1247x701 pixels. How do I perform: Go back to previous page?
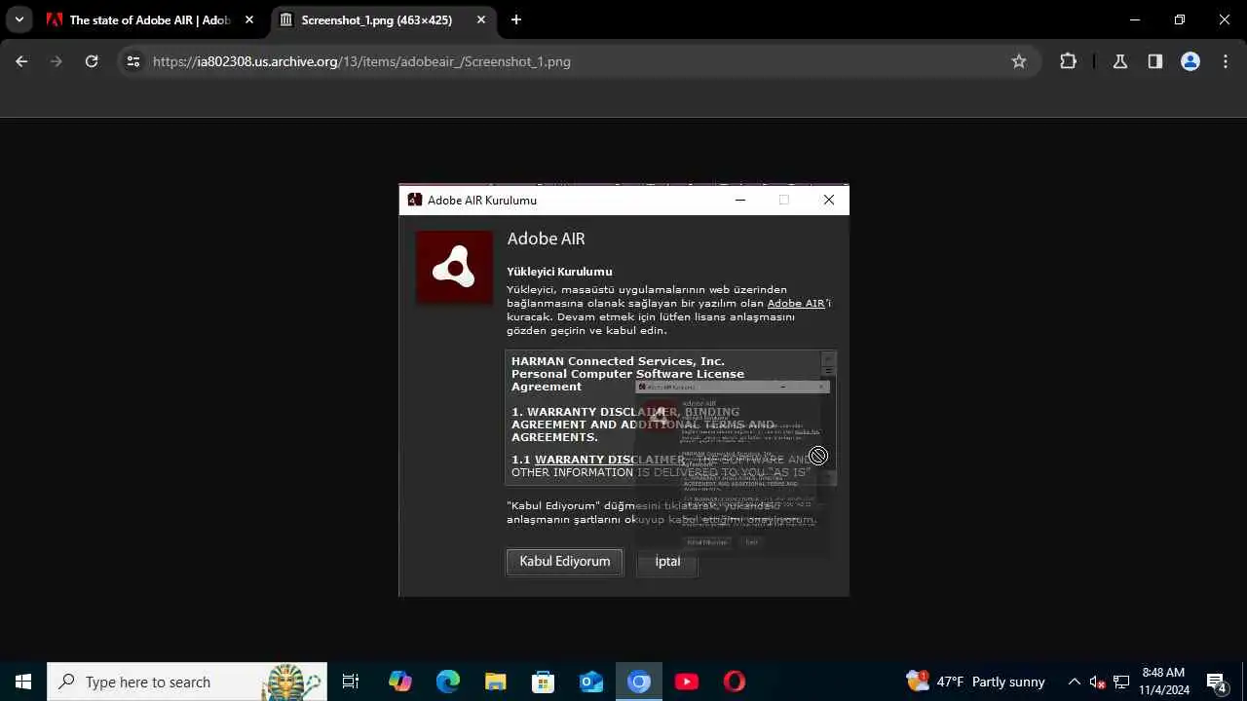point(21,61)
